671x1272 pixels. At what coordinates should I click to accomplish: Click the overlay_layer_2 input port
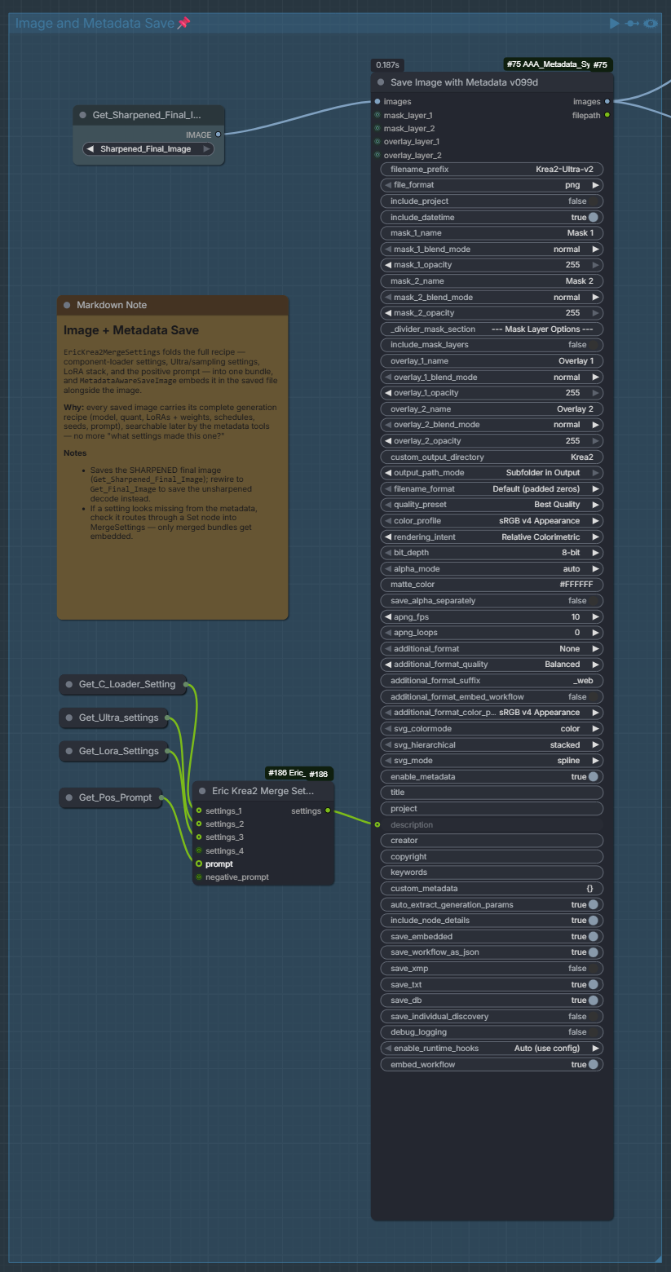377,155
